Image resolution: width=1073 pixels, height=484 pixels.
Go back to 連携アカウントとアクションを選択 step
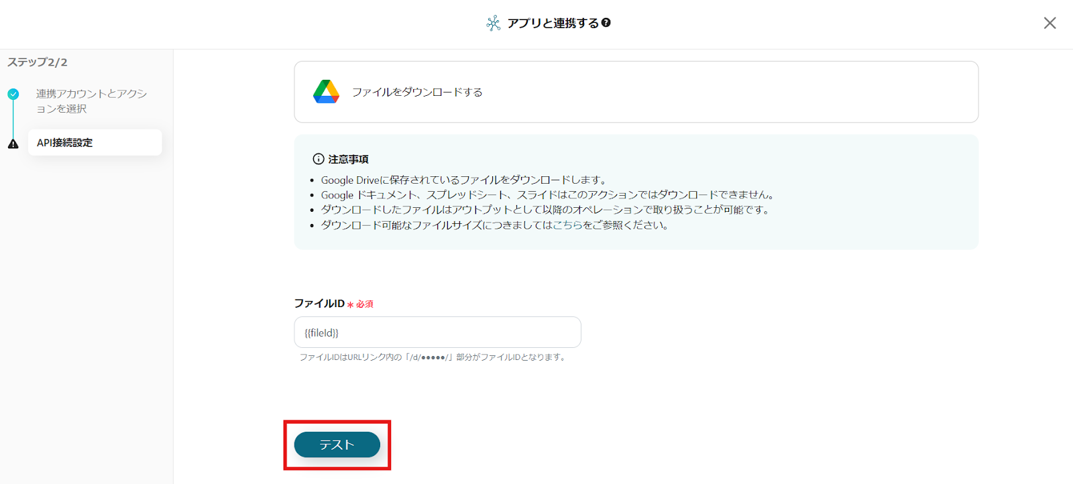(91, 101)
